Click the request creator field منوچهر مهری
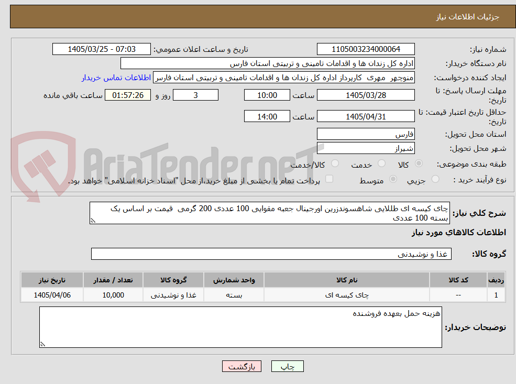The height and width of the screenshot is (384, 516). pos(283,78)
